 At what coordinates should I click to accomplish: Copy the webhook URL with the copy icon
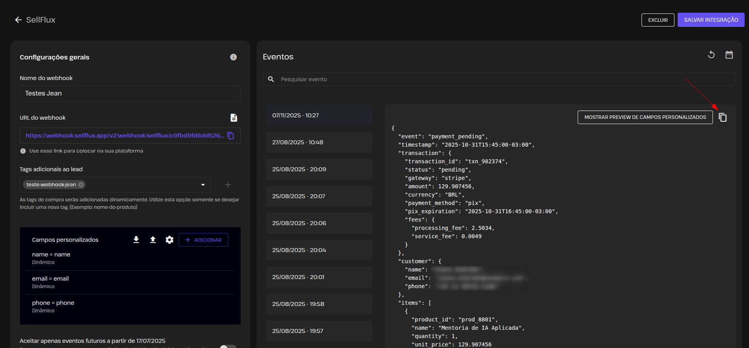click(x=231, y=136)
